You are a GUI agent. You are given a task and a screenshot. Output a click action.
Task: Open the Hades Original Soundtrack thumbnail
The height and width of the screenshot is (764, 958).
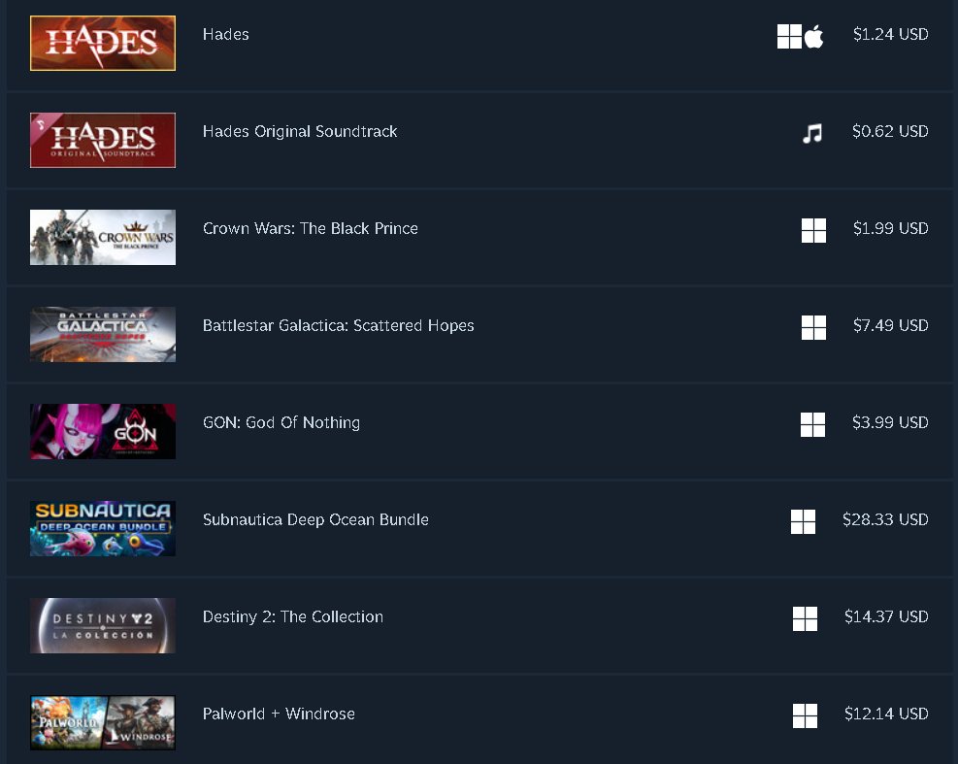pos(103,140)
